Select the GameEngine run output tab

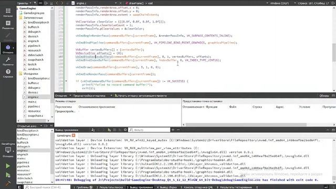click(64, 135)
